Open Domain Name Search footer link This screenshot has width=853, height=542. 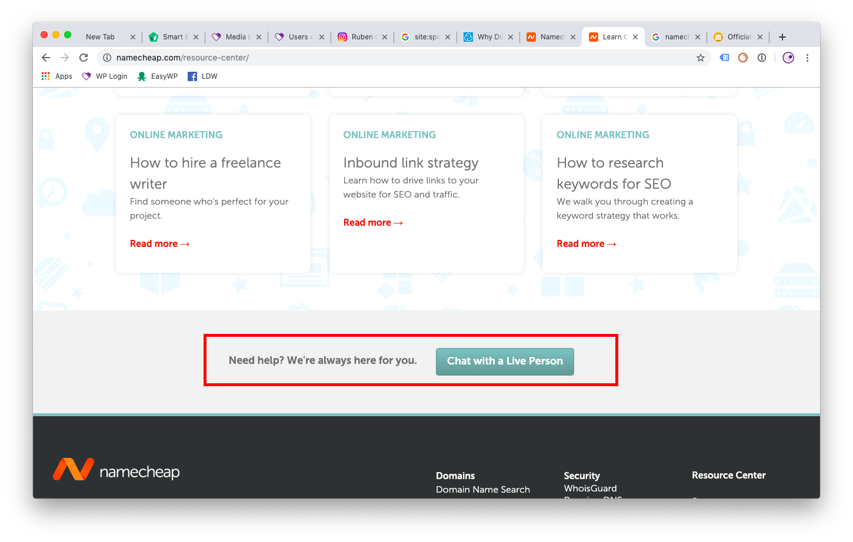pyautogui.click(x=482, y=490)
